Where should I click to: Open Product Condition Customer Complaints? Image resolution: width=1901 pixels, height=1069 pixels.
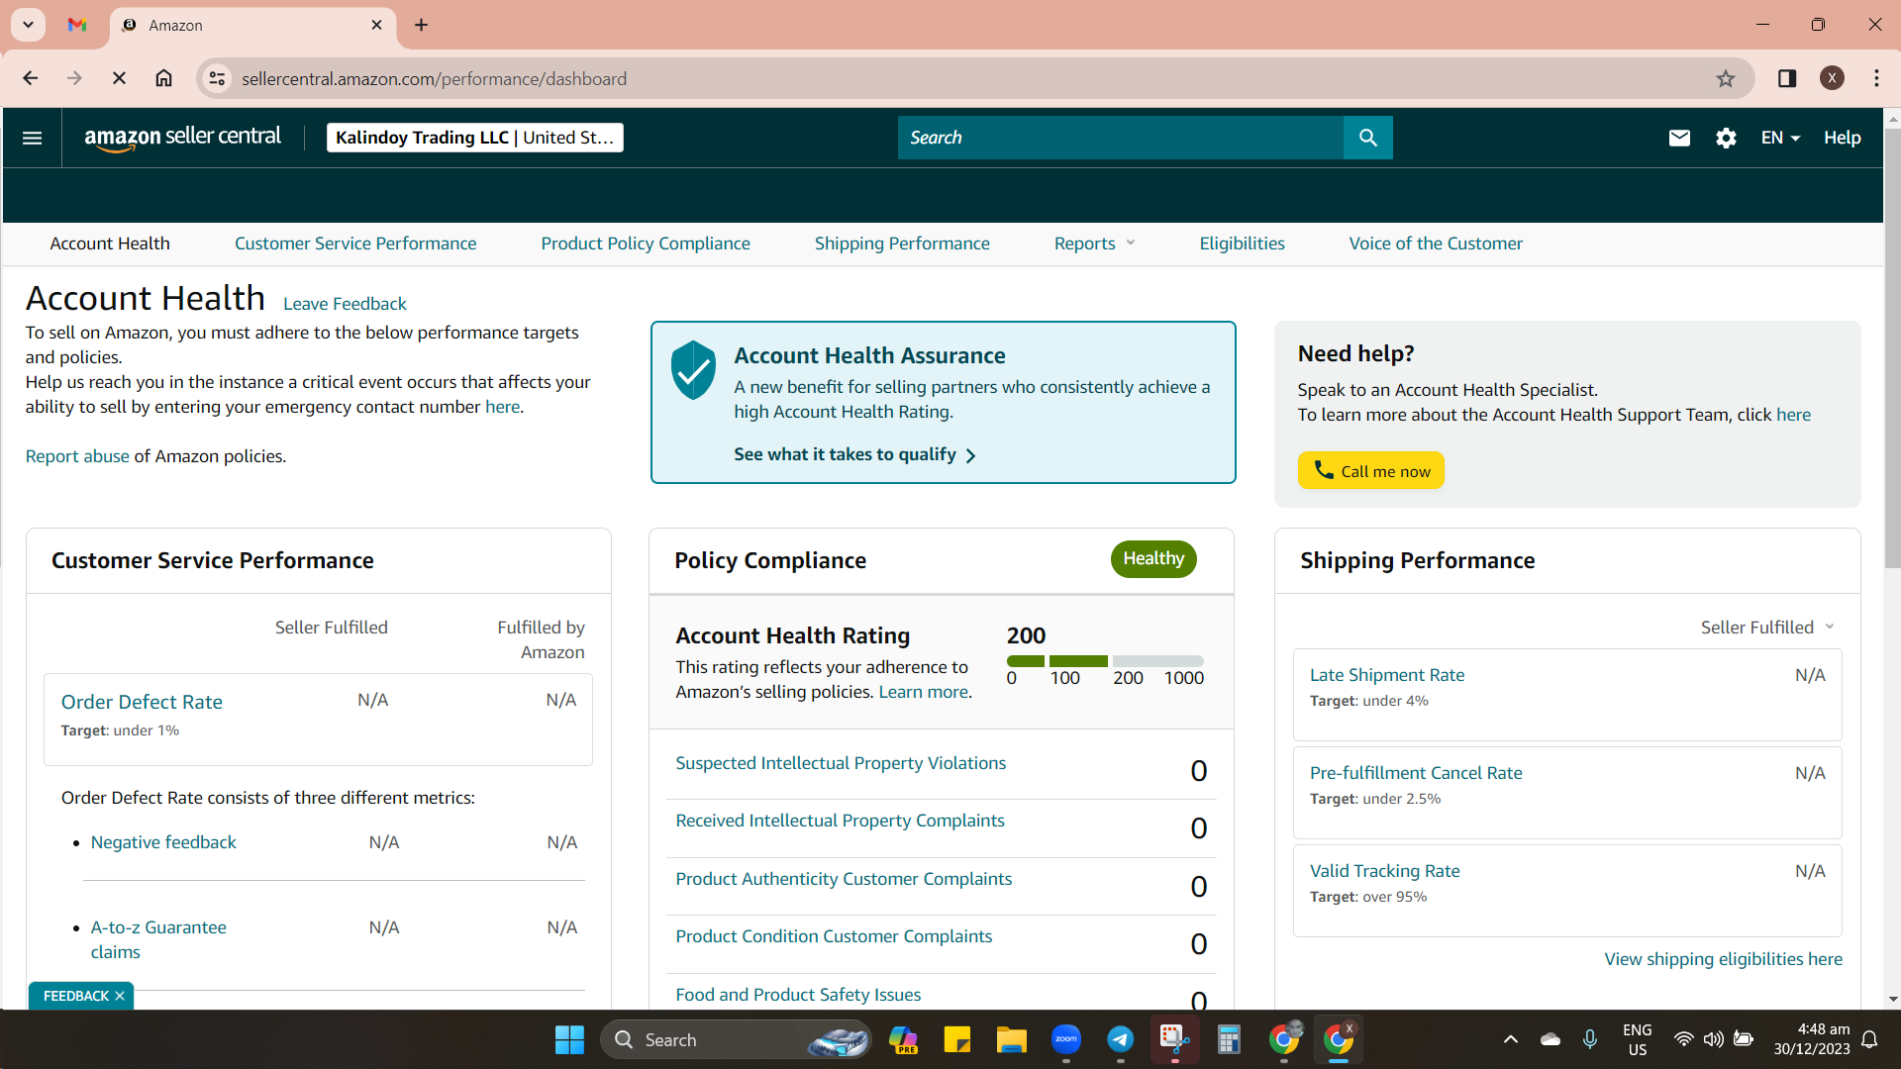point(834,936)
